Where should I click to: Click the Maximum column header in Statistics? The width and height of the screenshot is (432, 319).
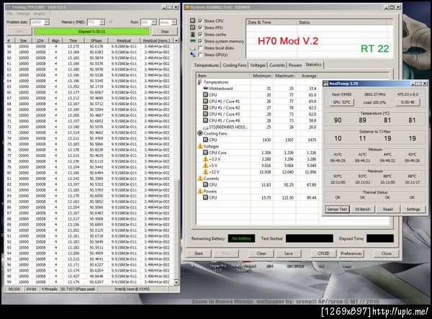coord(284,76)
